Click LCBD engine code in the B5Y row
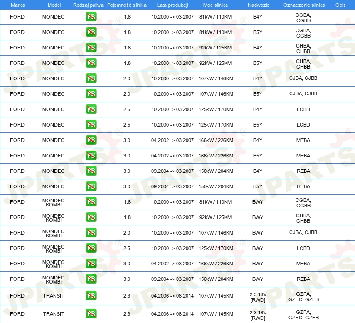This screenshot has width=355, height=323. coord(303,125)
